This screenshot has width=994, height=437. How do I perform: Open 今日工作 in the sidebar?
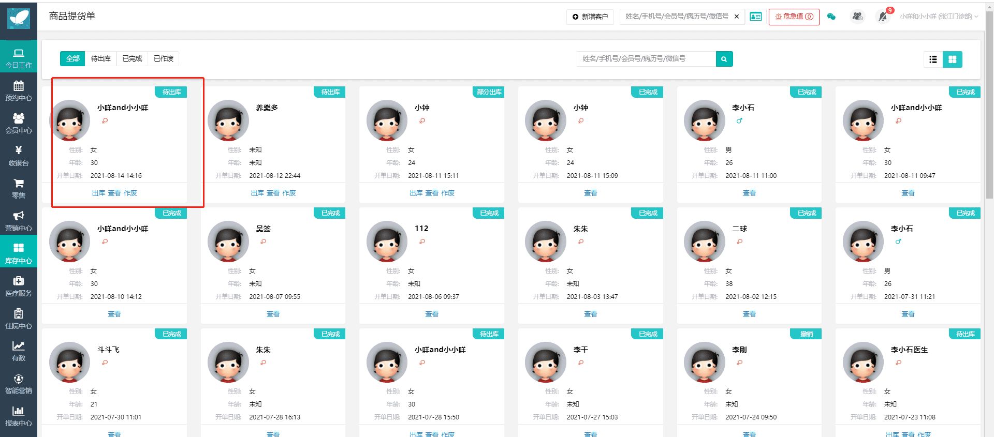(x=19, y=58)
